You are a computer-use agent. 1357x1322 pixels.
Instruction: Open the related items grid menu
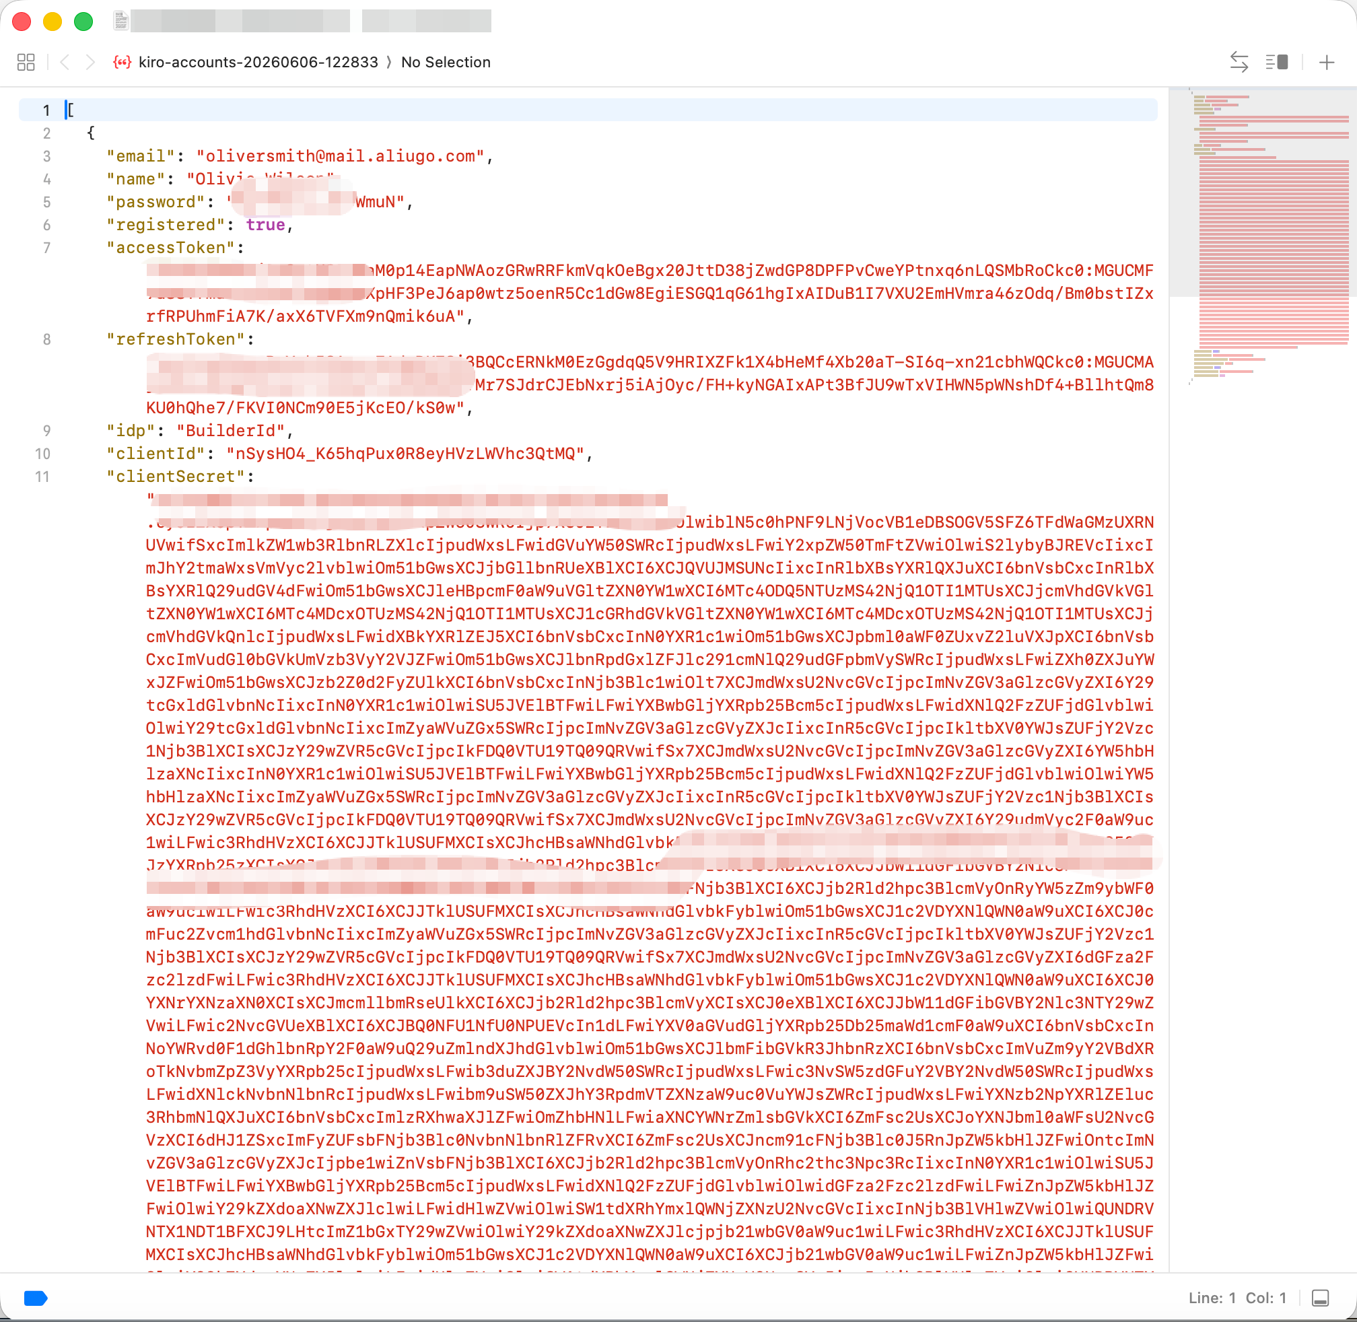26,63
